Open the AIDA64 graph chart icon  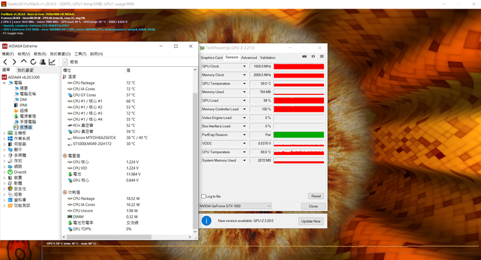(52, 62)
